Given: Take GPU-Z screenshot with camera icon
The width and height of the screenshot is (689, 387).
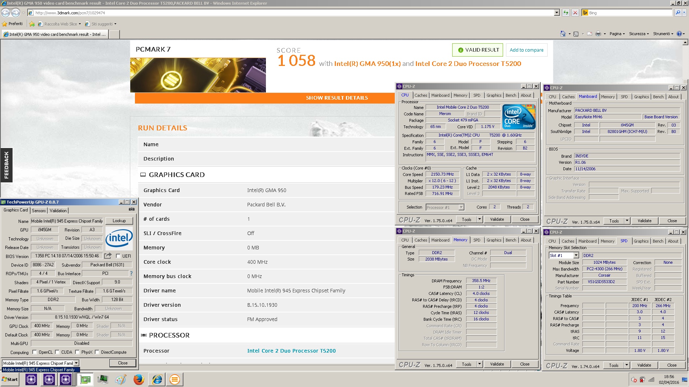Looking at the screenshot, I should pos(132,209).
